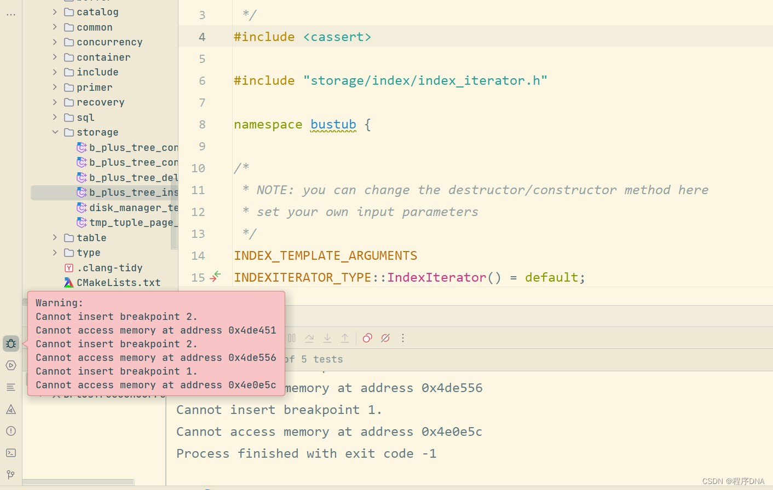Expand the concurrency folder
This screenshot has height=490, width=773.
point(55,42)
